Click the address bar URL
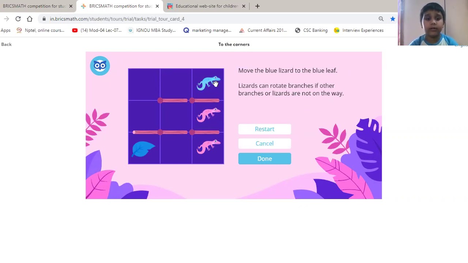 (x=117, y=19)
